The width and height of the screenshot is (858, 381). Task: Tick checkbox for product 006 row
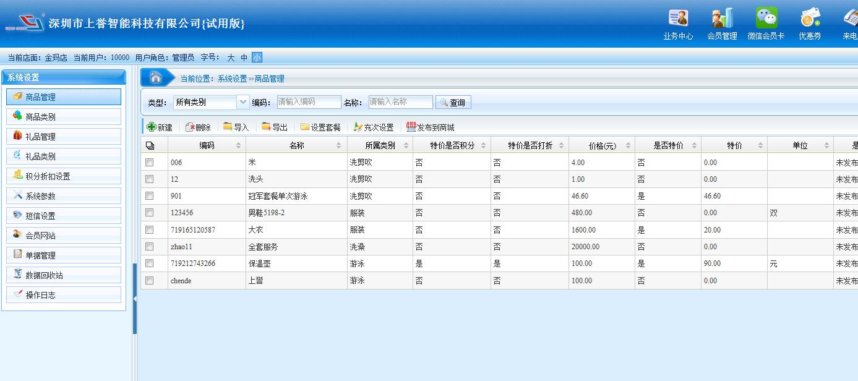(x=149, y=162)
